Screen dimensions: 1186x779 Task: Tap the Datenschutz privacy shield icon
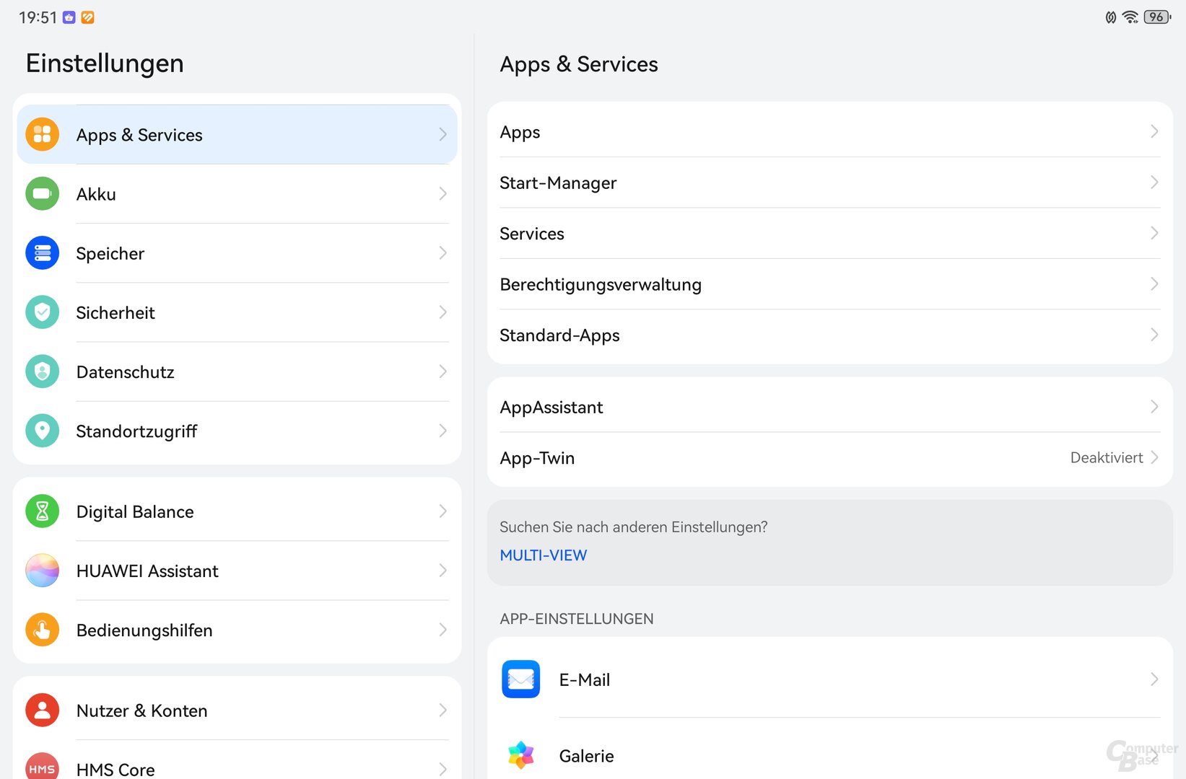[x=43, y=371]
